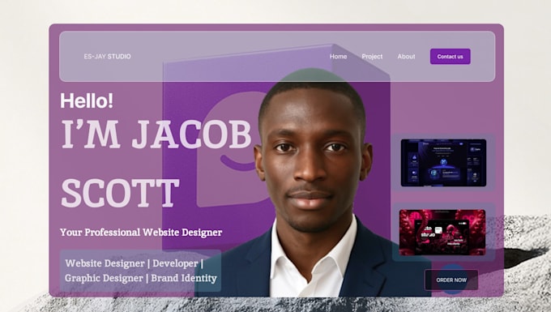This screenshot has height=312, width=551.
Task: Select the About navigation item
Action: (406, 56)
